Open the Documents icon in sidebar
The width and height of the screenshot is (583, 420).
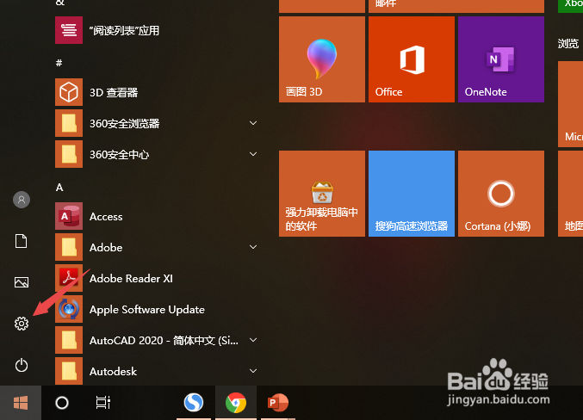(x=22, y=241)
